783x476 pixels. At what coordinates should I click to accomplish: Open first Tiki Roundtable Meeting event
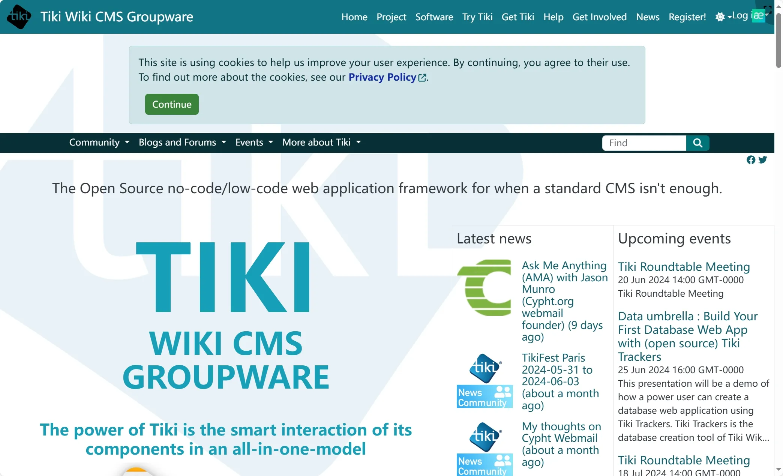[684, 267]
